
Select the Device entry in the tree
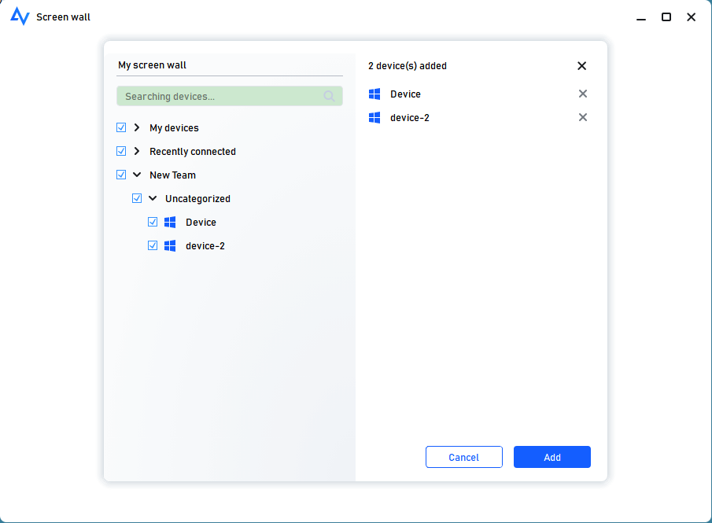point(201,222)
